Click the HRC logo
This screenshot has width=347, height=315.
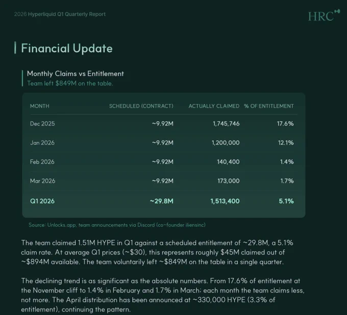coord(324,15)
